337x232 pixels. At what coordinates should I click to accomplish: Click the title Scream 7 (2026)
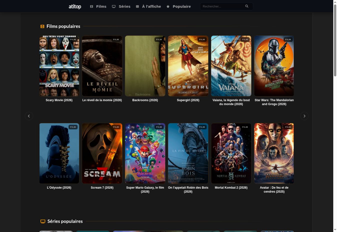coord(102,188)
